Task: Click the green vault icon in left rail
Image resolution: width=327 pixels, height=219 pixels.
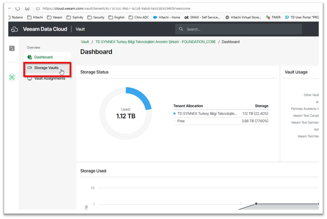Action: pyautogui.click(x=12, y=77)
